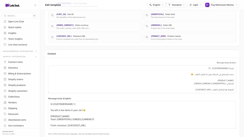Click the Message body (Arabic) label

(226, 63)
